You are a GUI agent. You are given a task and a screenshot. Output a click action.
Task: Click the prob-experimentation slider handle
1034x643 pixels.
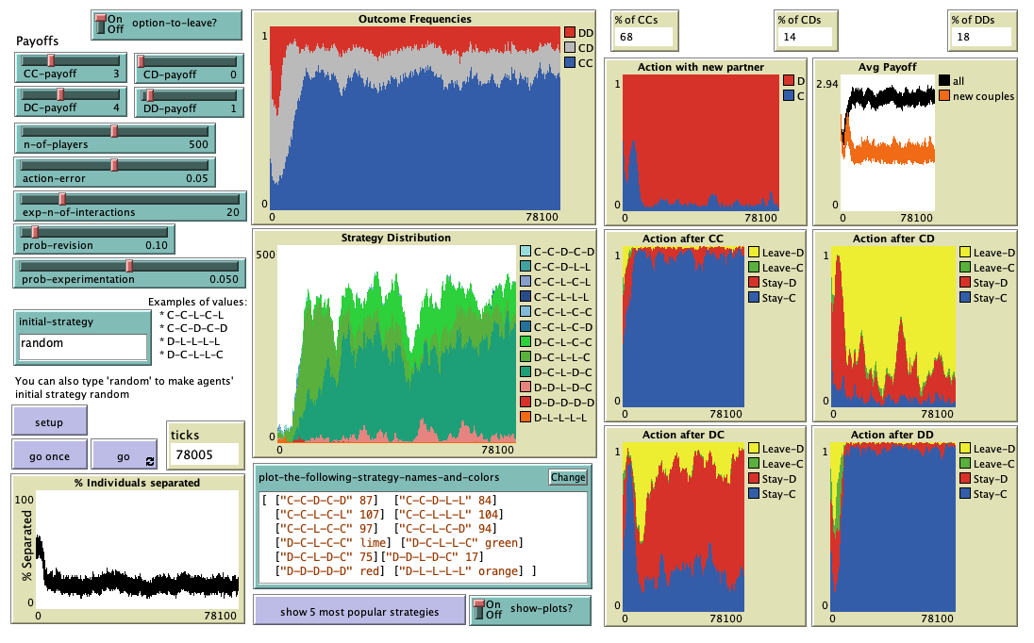point(129,266)
